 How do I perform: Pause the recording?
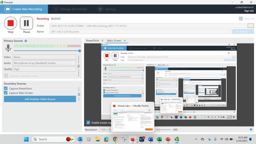pyautogui.click(x=26, y=23)
